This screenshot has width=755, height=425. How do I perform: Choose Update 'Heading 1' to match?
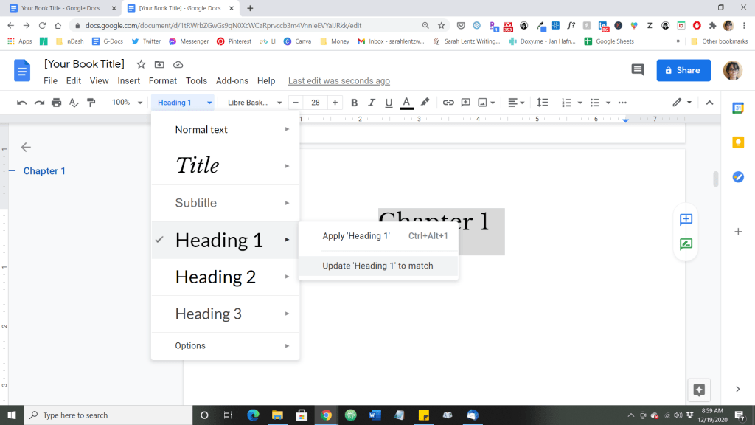pyautogui.click(x=378, y=266)
